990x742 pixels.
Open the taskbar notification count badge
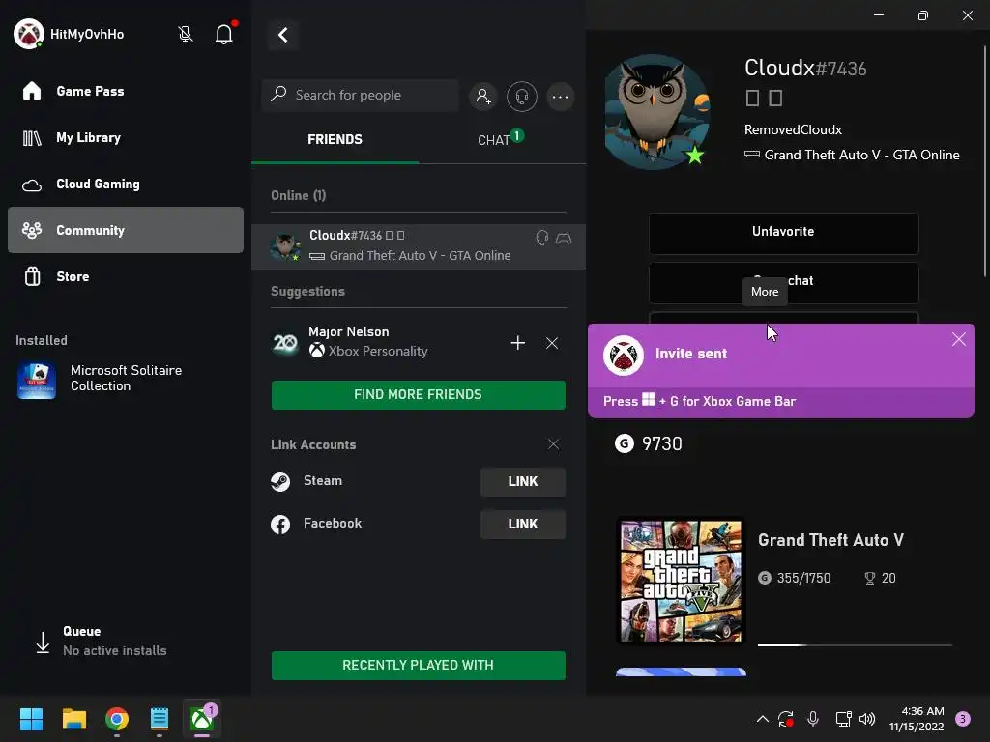pyautogui.click(x=963, y=719)
